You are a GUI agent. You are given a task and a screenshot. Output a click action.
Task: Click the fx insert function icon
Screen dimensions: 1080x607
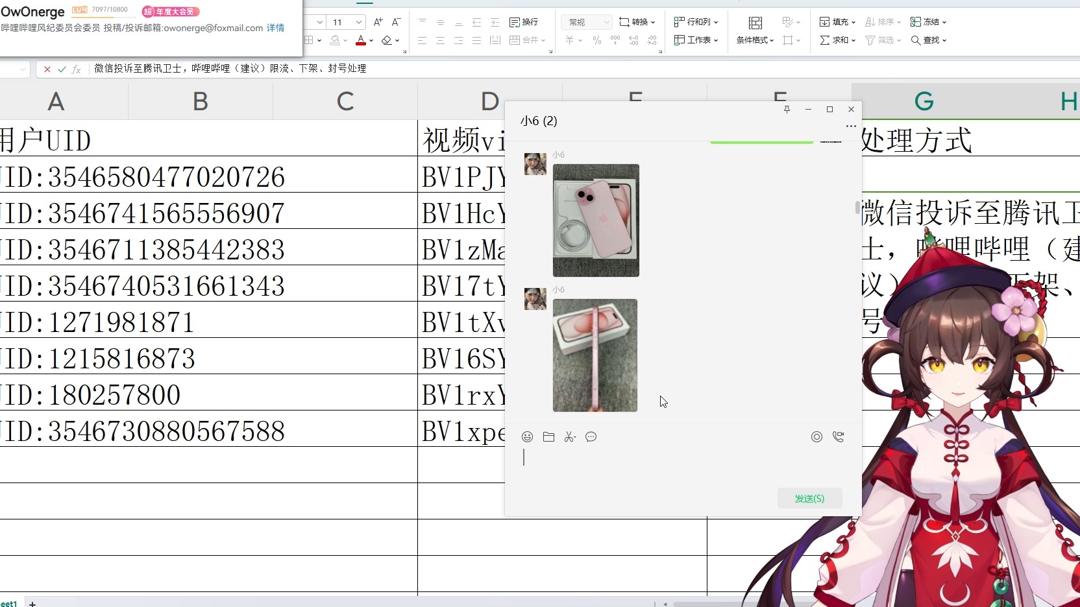77,69
